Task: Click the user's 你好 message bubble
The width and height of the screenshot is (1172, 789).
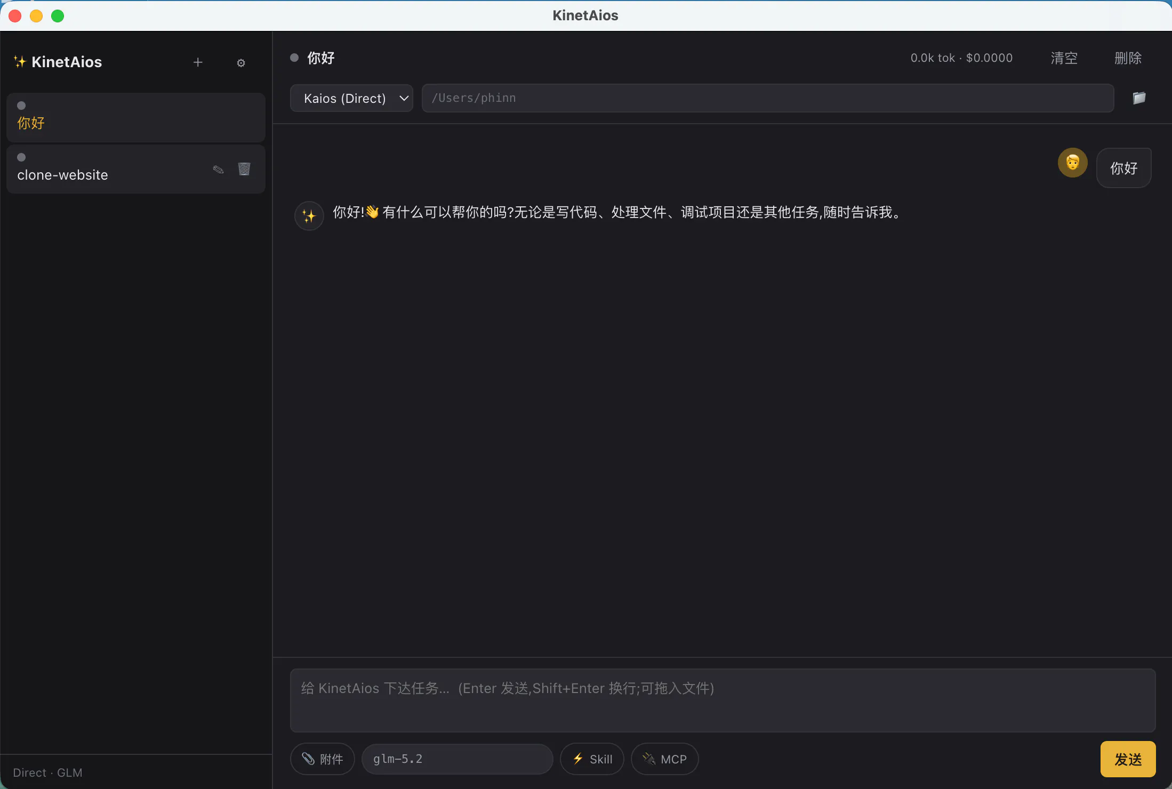Action: pos(1124,168)
